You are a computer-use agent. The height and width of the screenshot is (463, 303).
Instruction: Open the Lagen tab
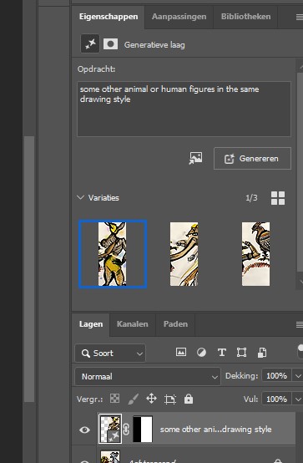[91, 324]
